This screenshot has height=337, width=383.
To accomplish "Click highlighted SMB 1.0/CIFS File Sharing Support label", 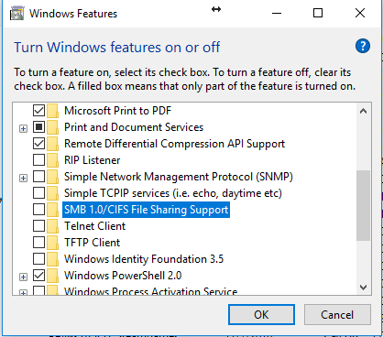I will [x=146, y=210].
